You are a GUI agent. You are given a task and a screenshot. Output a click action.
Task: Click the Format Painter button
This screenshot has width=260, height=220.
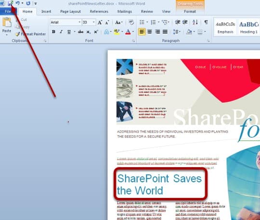30,34
